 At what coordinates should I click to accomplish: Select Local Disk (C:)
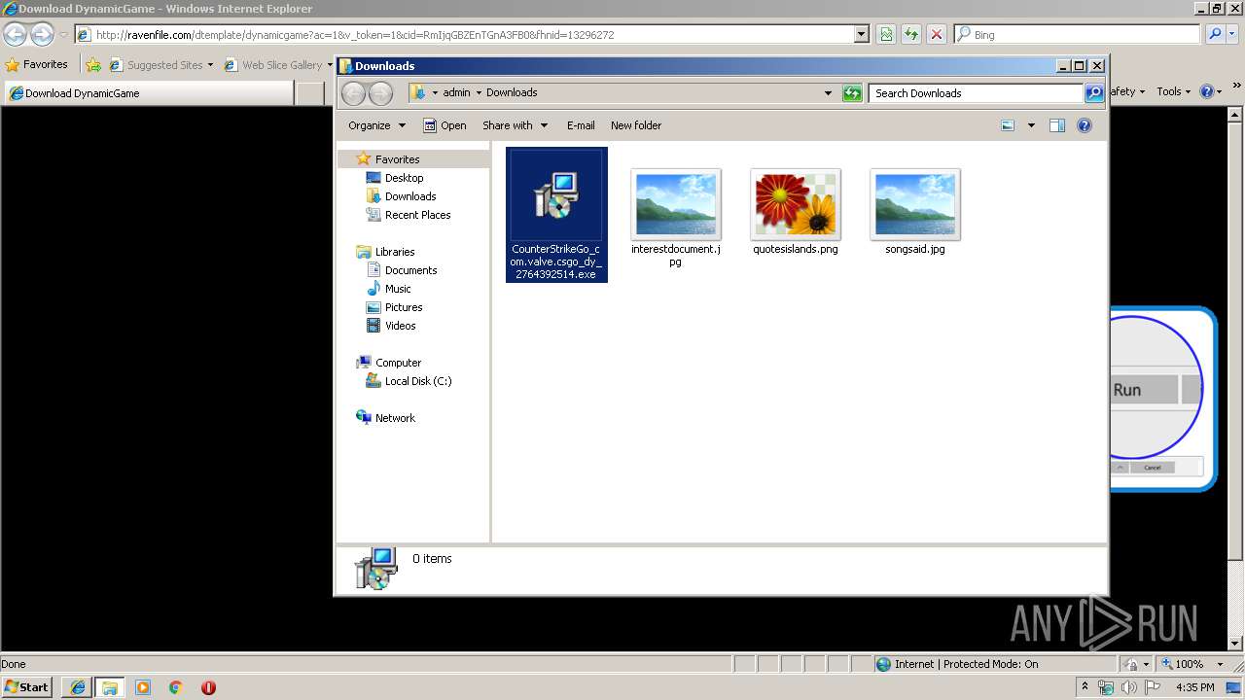[417, 381]
